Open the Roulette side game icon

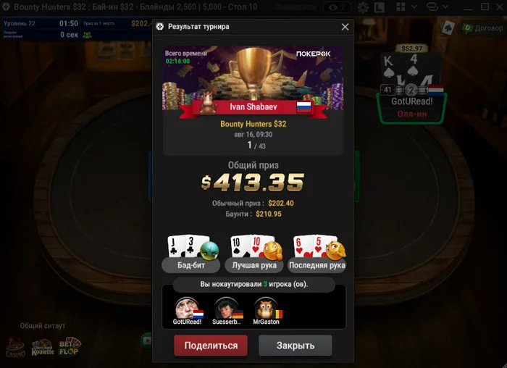pos(43,348)
